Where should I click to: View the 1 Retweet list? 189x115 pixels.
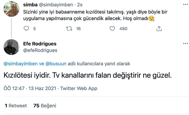coord(16,106)
